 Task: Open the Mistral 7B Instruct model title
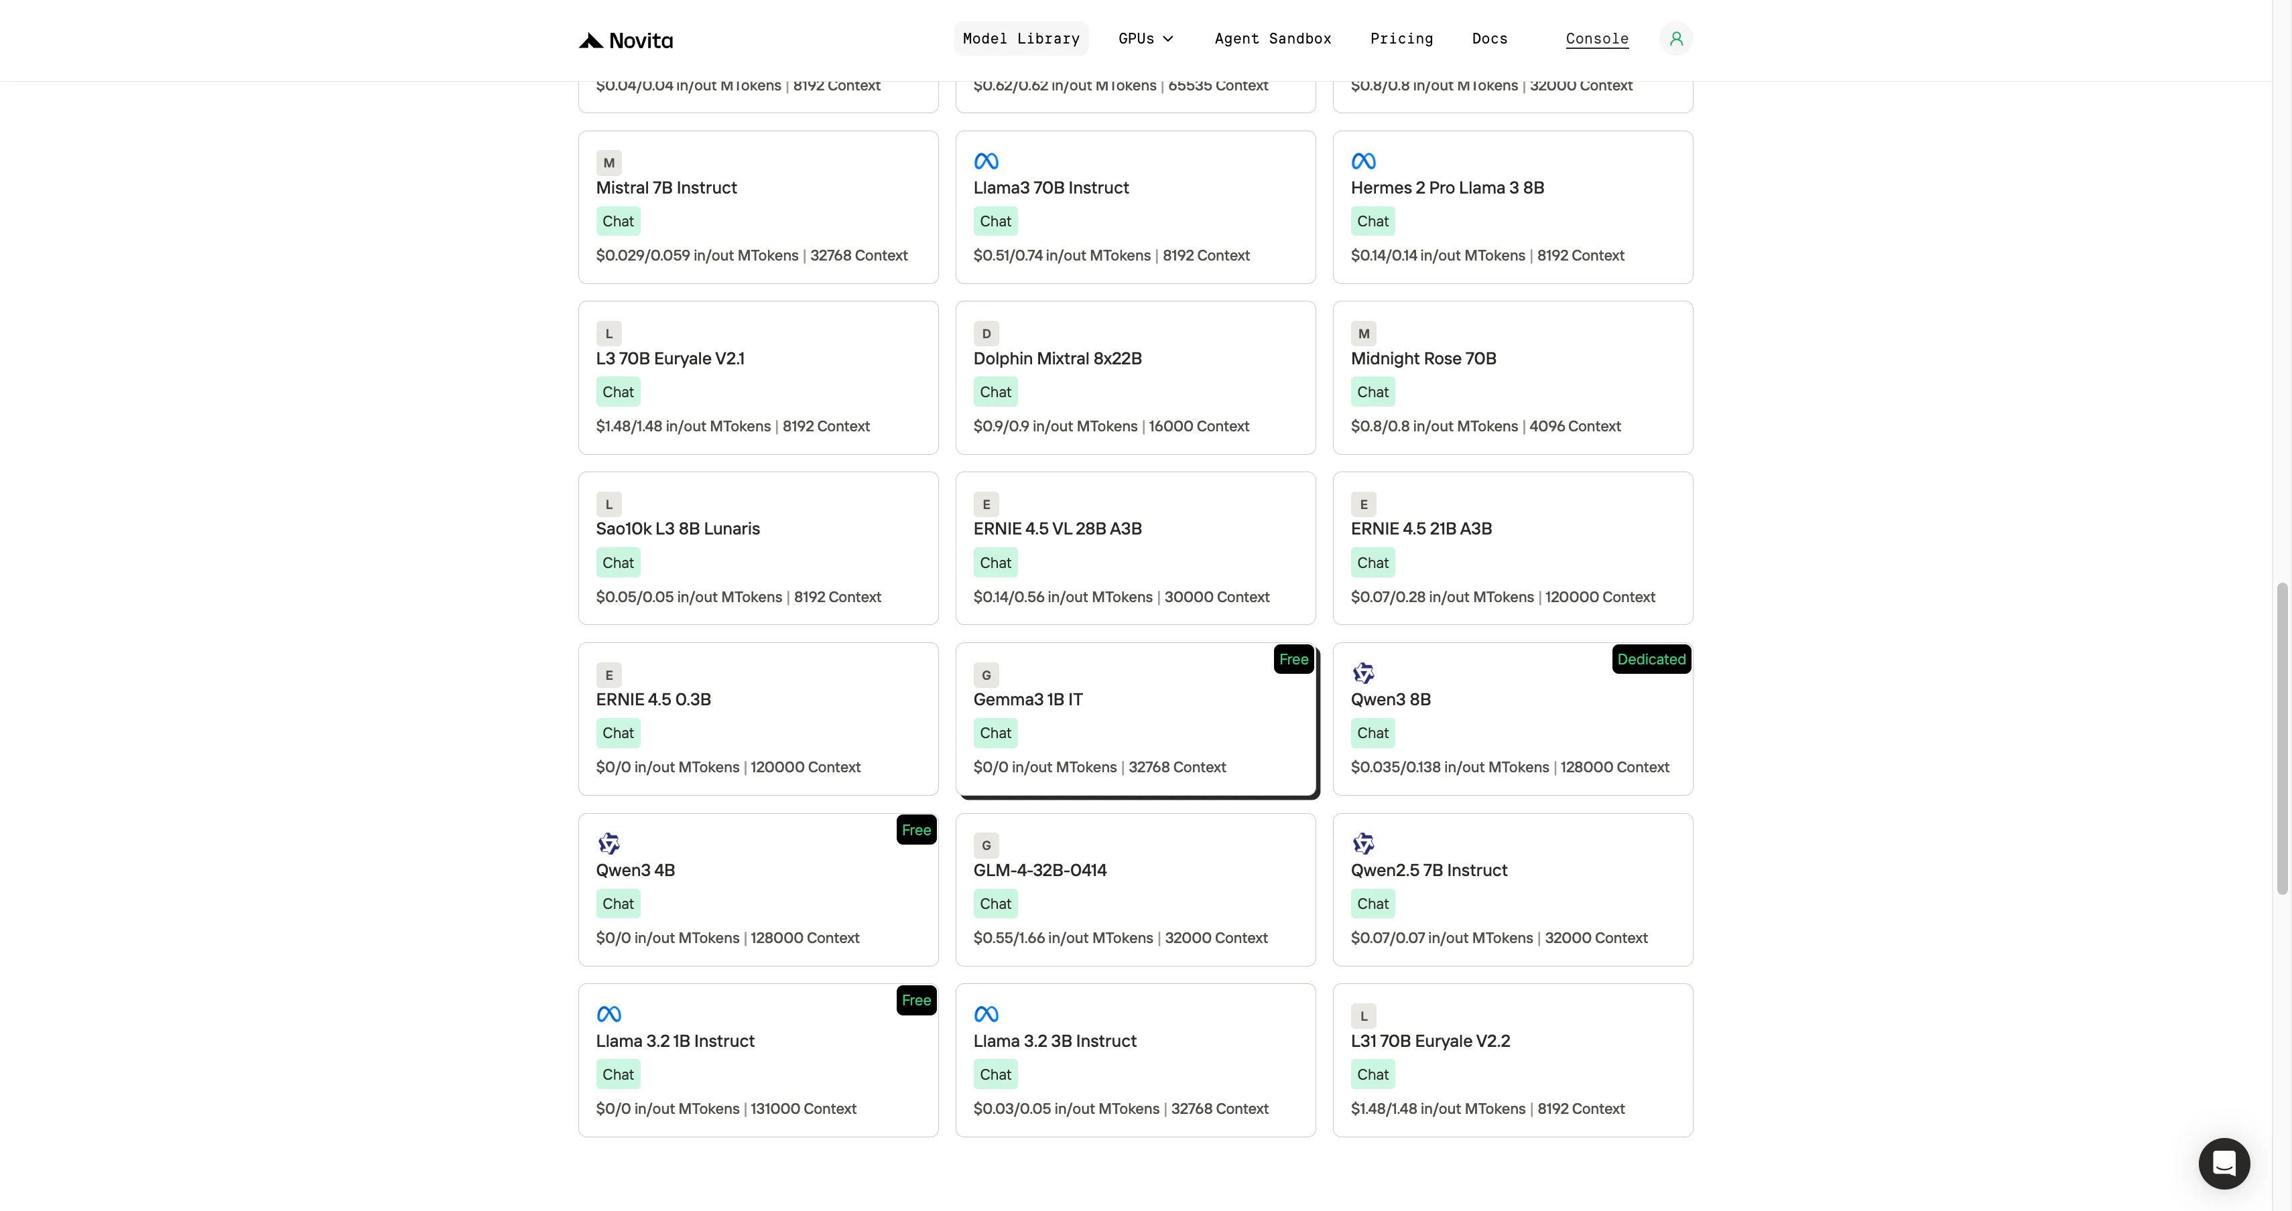(666, 188)
